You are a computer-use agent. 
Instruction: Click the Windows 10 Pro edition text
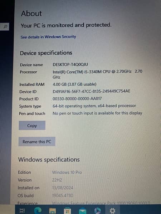tap(67, 172)
